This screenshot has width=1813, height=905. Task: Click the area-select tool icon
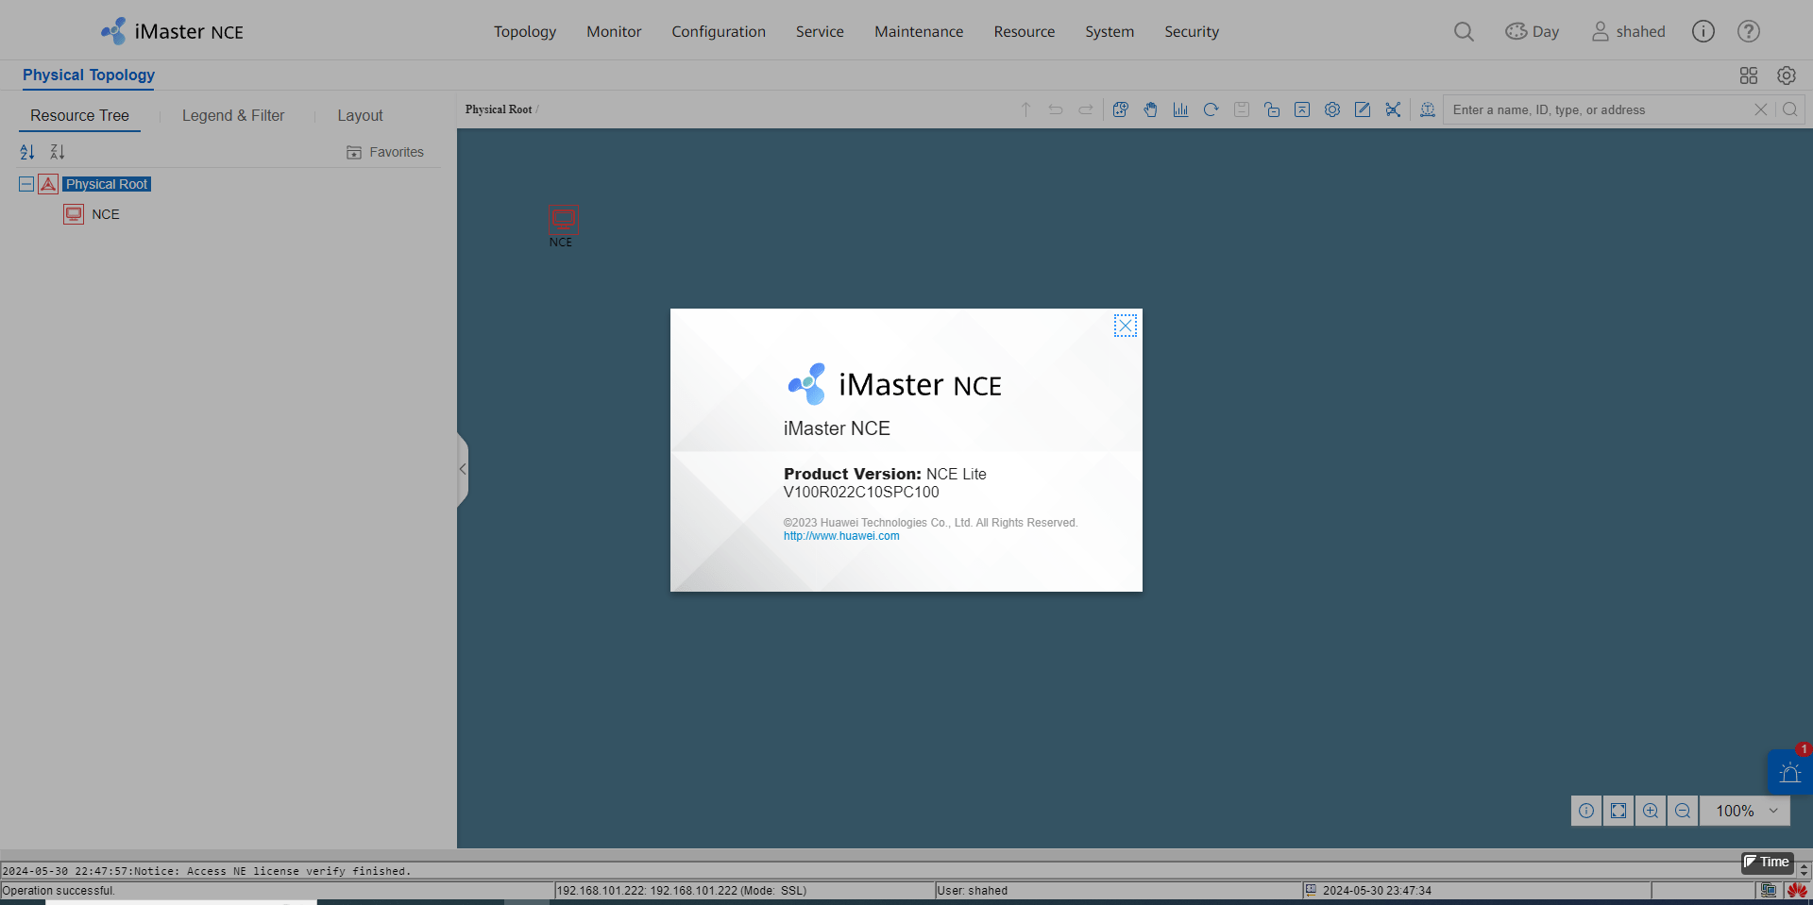point(1120,109)
